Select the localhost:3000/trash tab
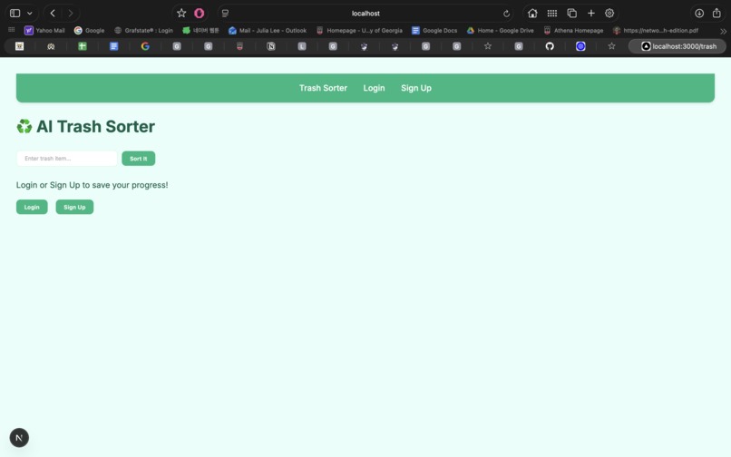The height and width of the screenshot is (457, 731). (677, 46)
